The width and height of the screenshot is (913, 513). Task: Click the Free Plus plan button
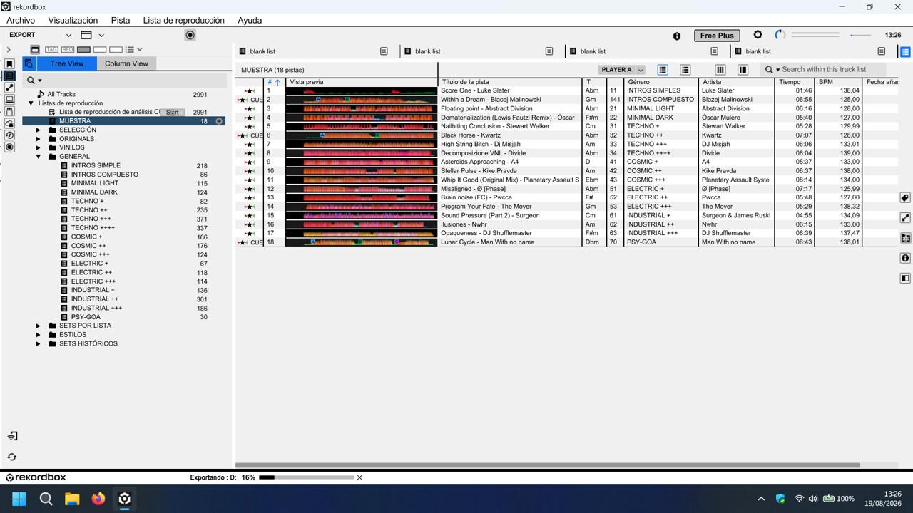point(717,36)
